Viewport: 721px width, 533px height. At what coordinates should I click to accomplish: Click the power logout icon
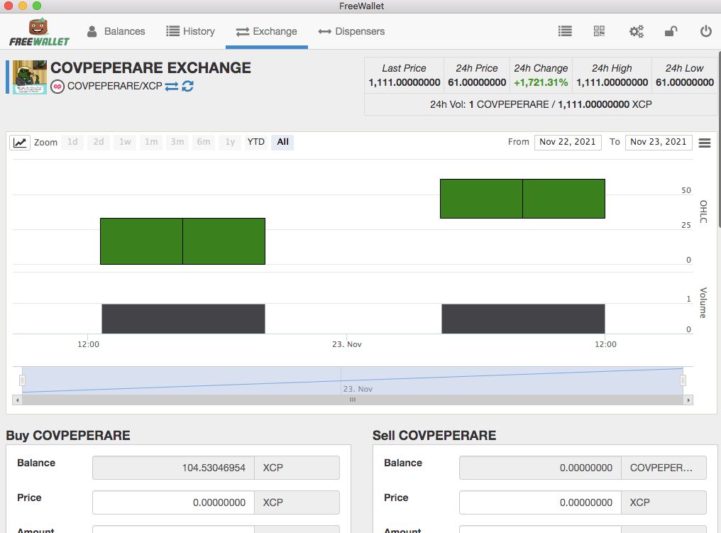pyautogui.click(x=706, y=31)
